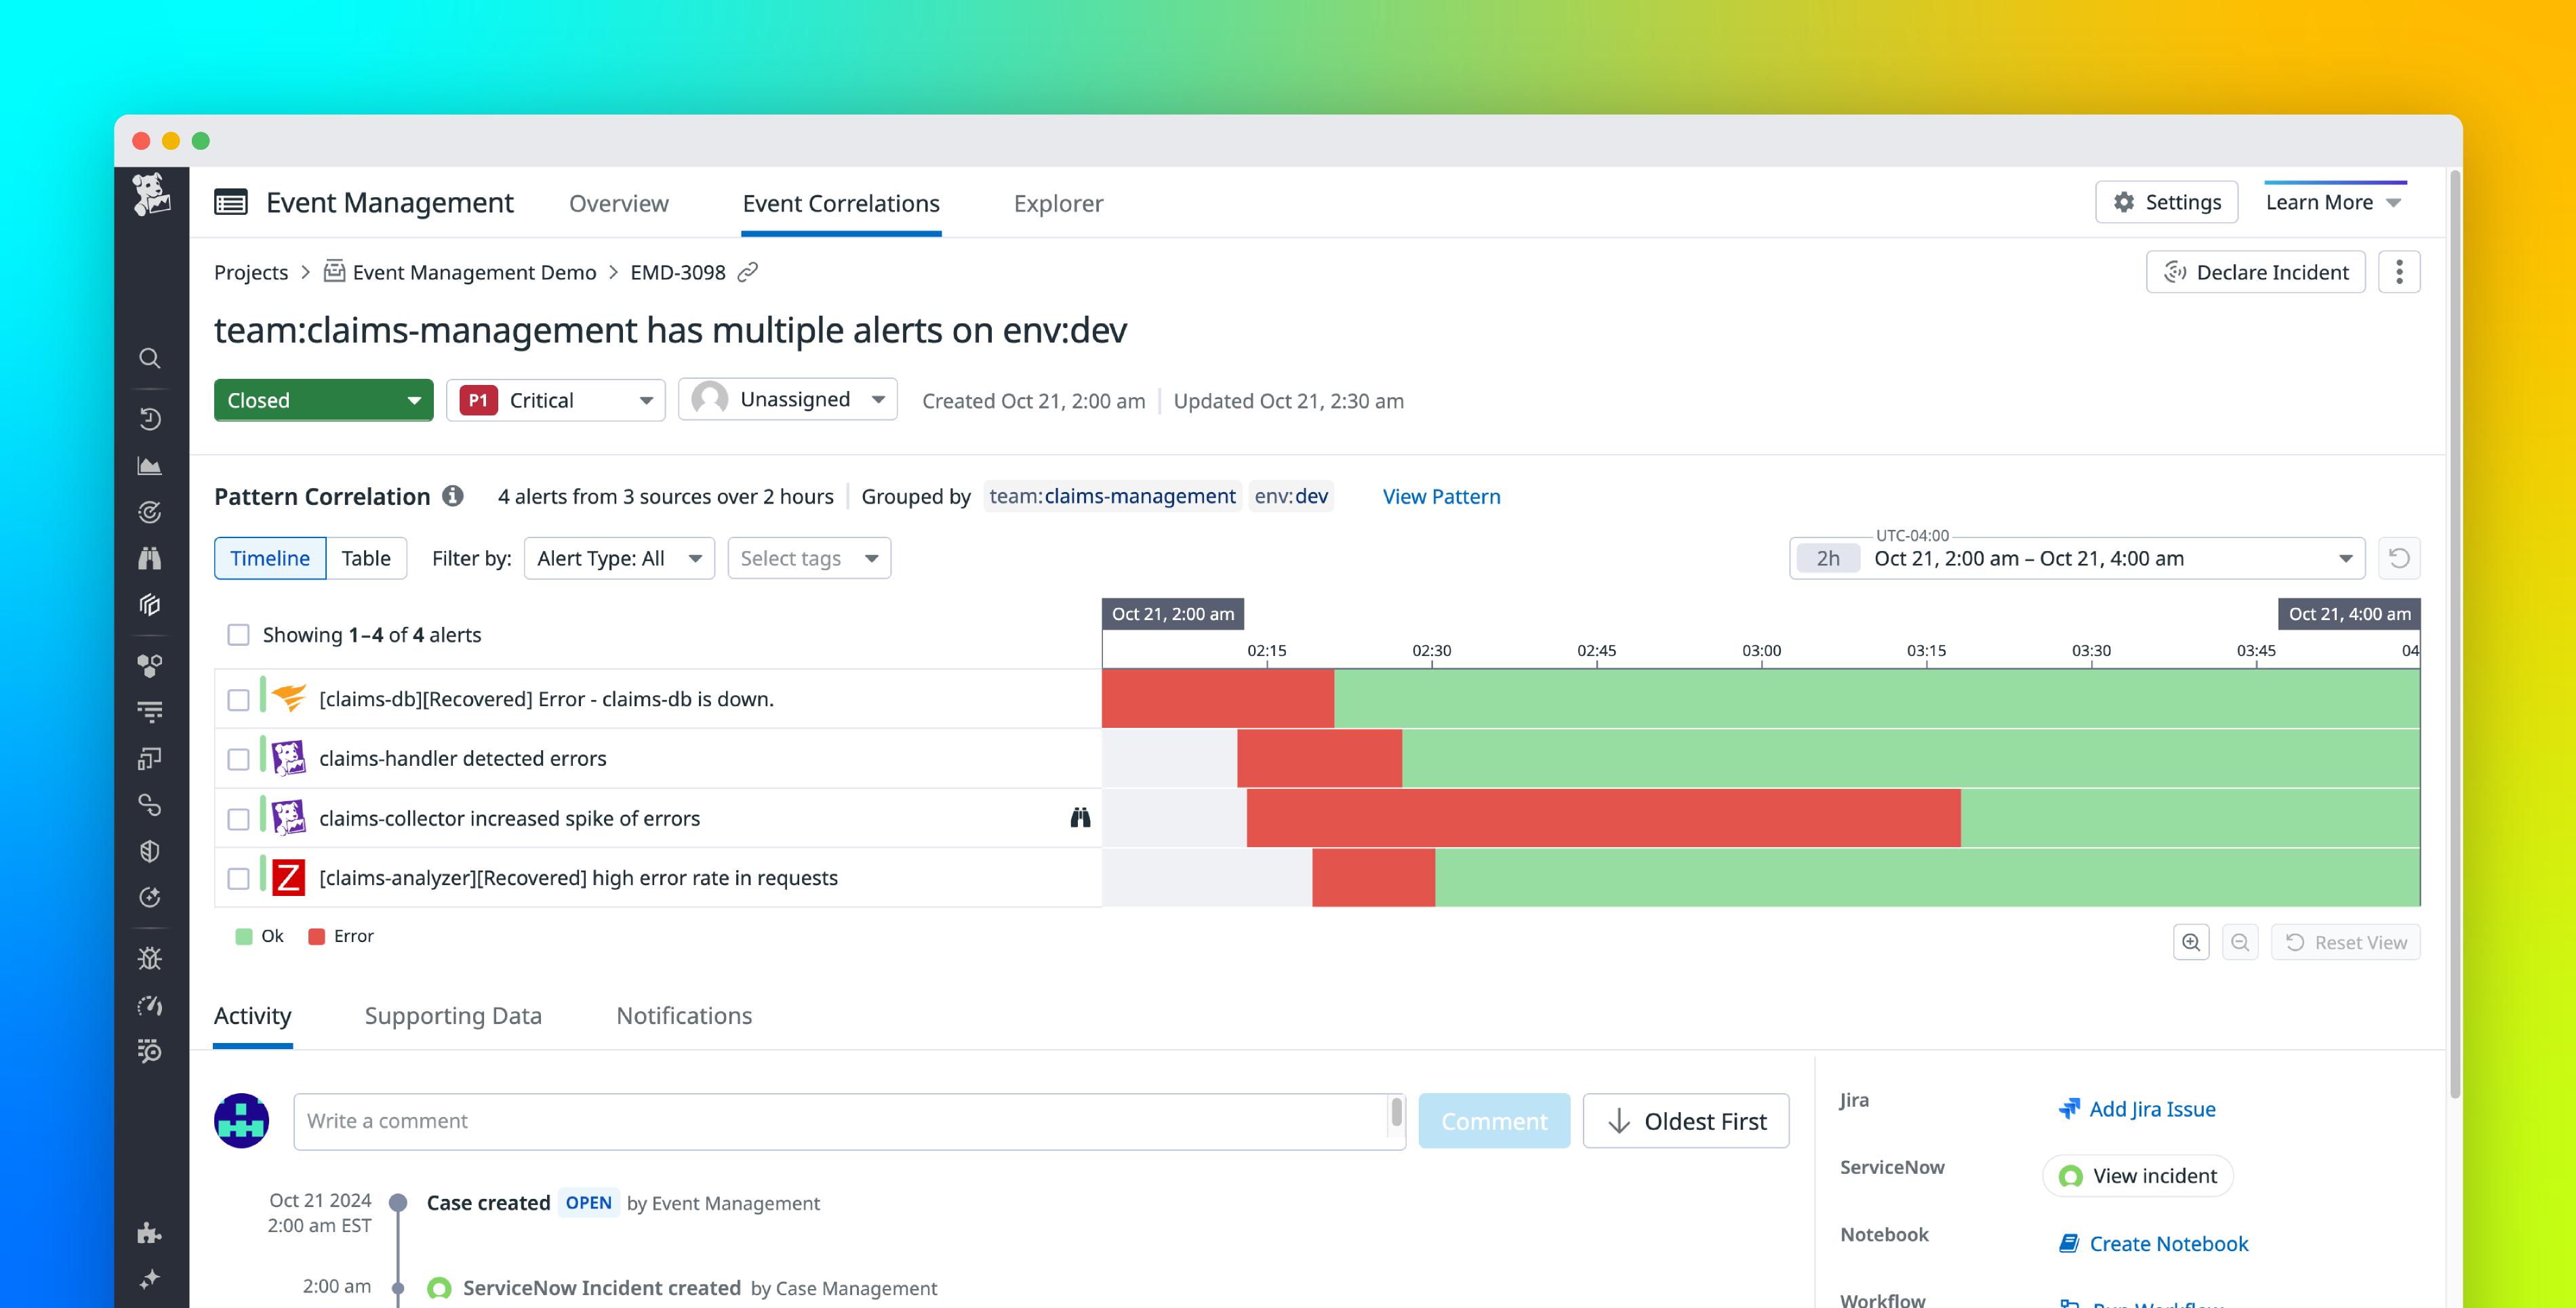This screenshot has width=2576, height=1308.
Task: Switch to the Supporting Data tab
Action: (453, 1016)
